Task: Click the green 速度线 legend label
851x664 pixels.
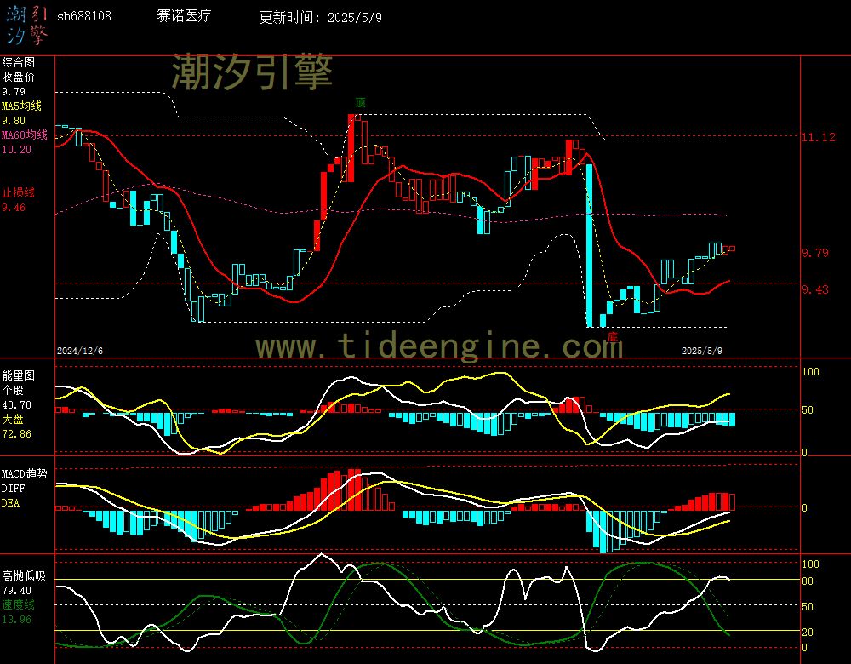Action: [18, 604]
